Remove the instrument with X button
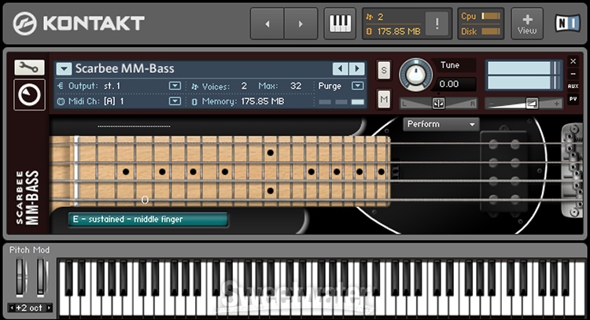 tap(573, 61)
